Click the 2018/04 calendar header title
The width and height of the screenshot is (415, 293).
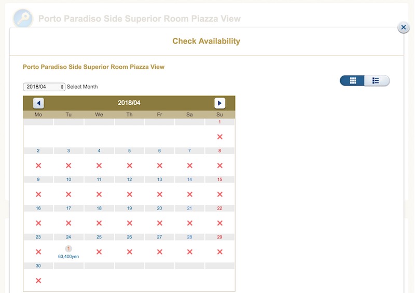click(x=129, y=103)
